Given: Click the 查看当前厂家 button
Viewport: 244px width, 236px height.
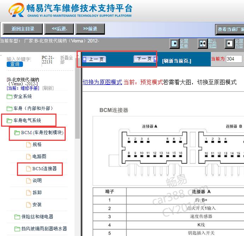Looking at the screenshot, I should (230, 29).
